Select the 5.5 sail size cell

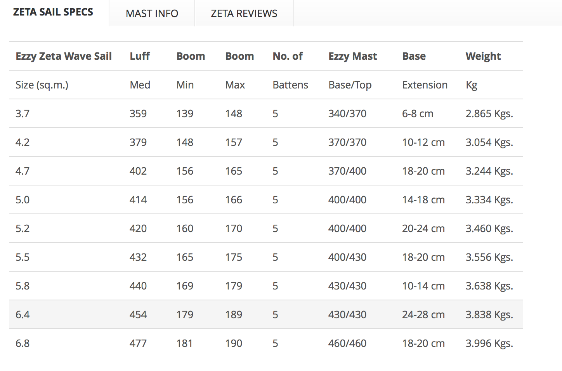23,257
